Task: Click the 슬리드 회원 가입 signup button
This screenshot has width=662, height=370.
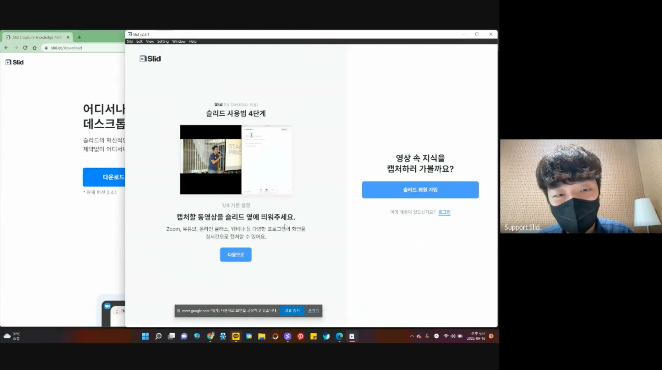Action: (420, 190)
